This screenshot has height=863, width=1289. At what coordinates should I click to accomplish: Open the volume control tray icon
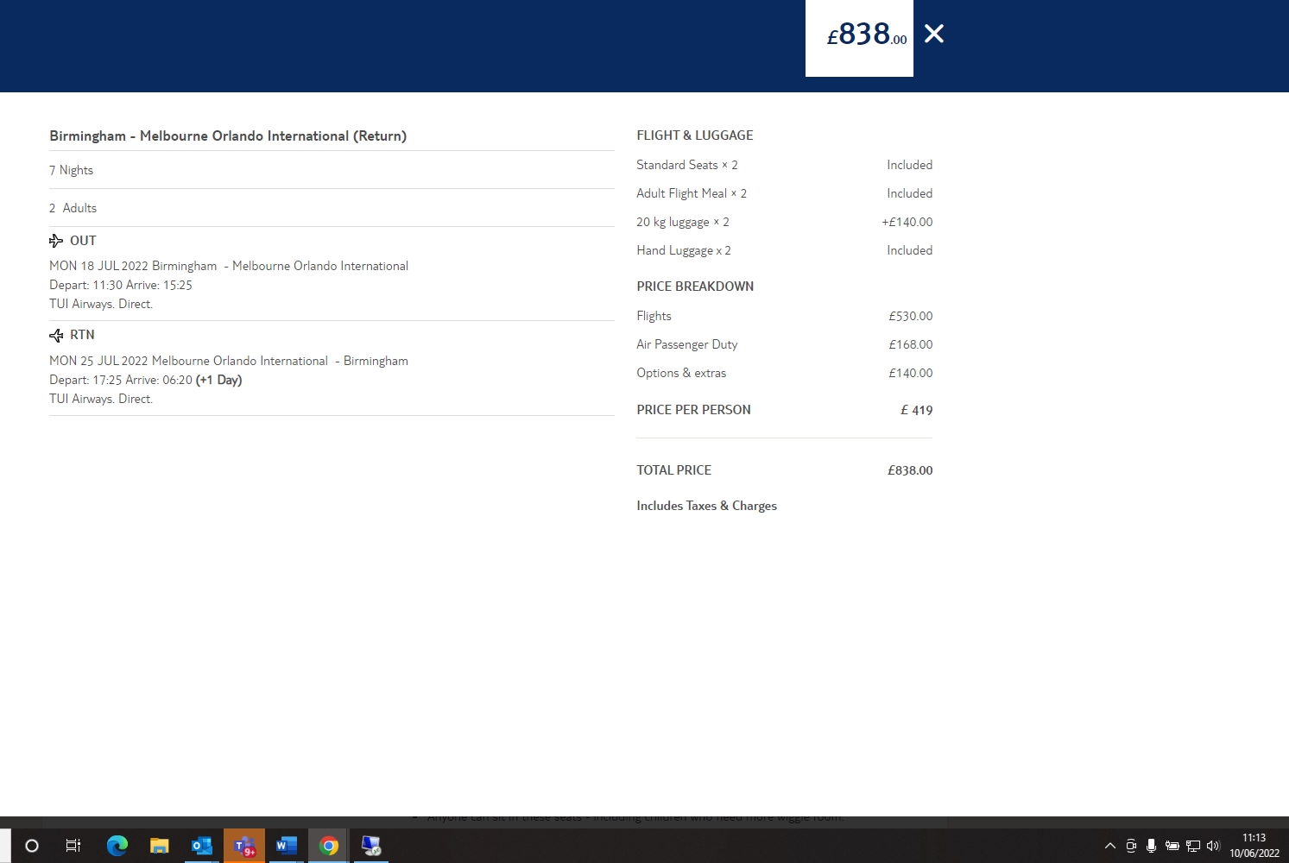pos(1213,846)
